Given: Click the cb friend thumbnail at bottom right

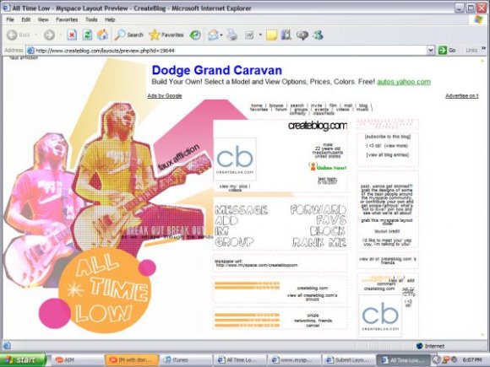Looking at the screenshot, I should (380, 316).
